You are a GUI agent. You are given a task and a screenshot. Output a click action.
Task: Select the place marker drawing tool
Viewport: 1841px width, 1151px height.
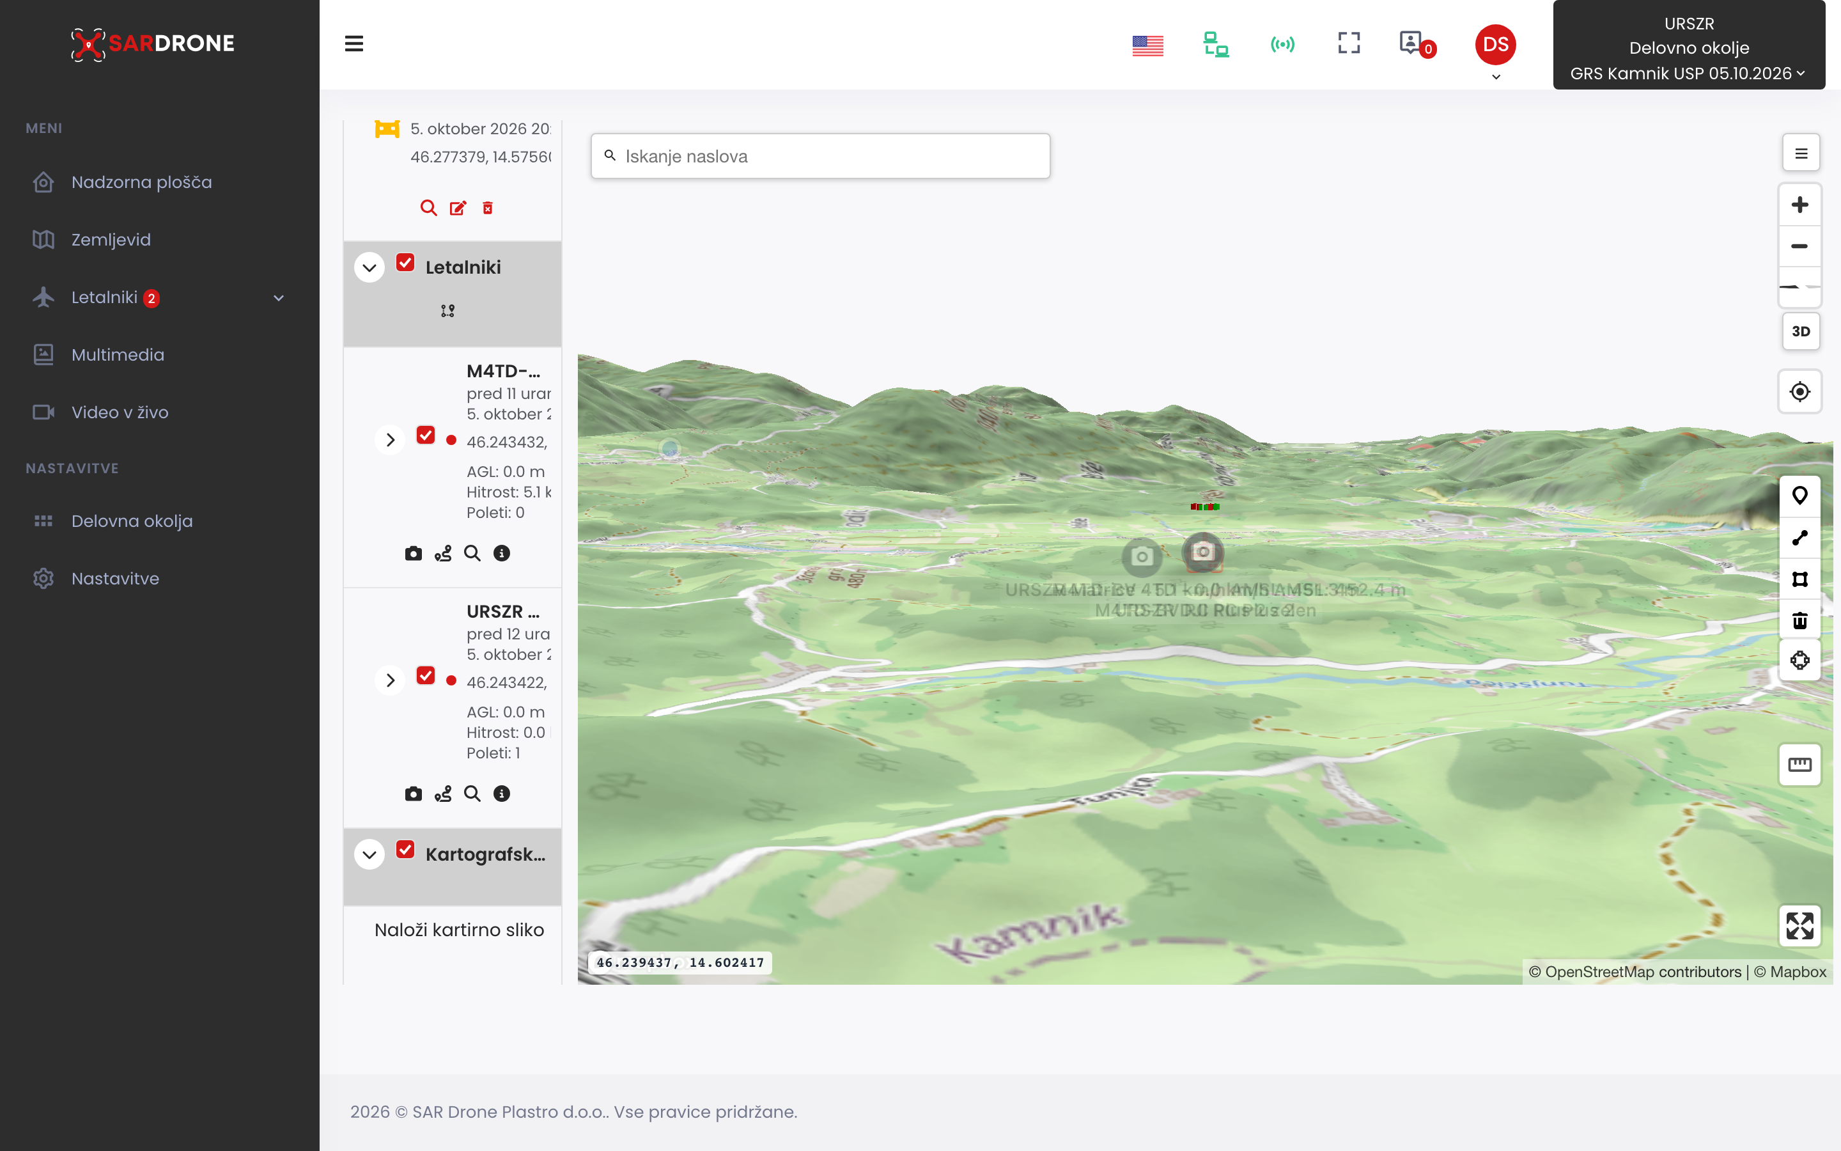pos(1799,496)
